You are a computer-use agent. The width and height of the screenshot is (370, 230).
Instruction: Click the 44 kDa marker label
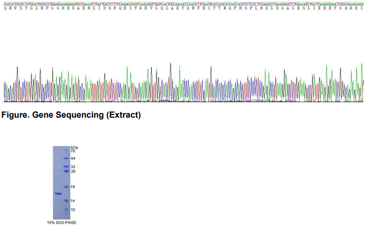pos(73,159)
